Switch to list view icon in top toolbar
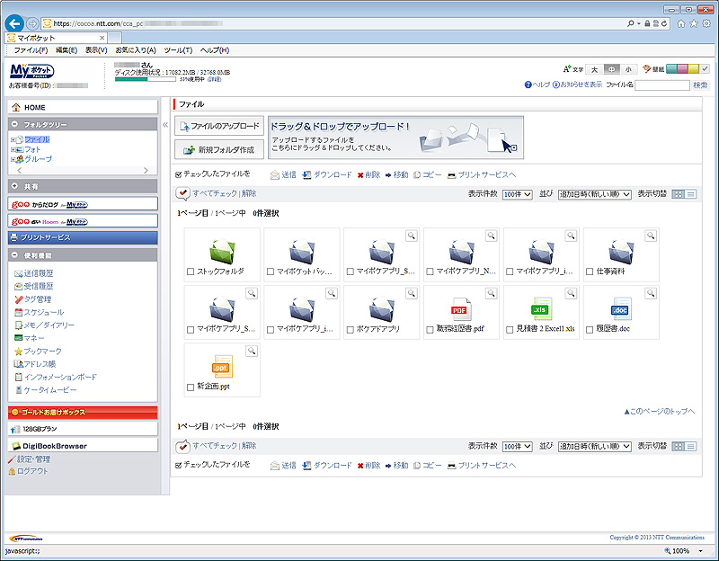This screenshot has height=561, width=719. (x=690, y=194)
